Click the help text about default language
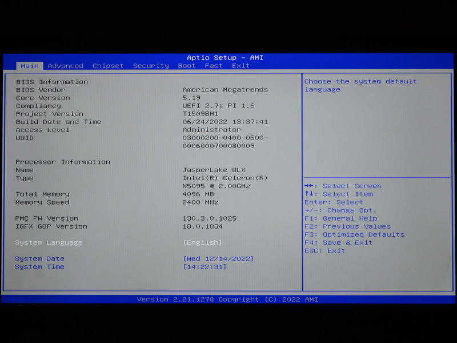457x343 pixels. point(360,85)
